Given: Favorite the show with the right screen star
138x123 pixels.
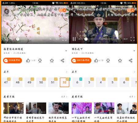Looking at the screenshot, I should point(120,61).
